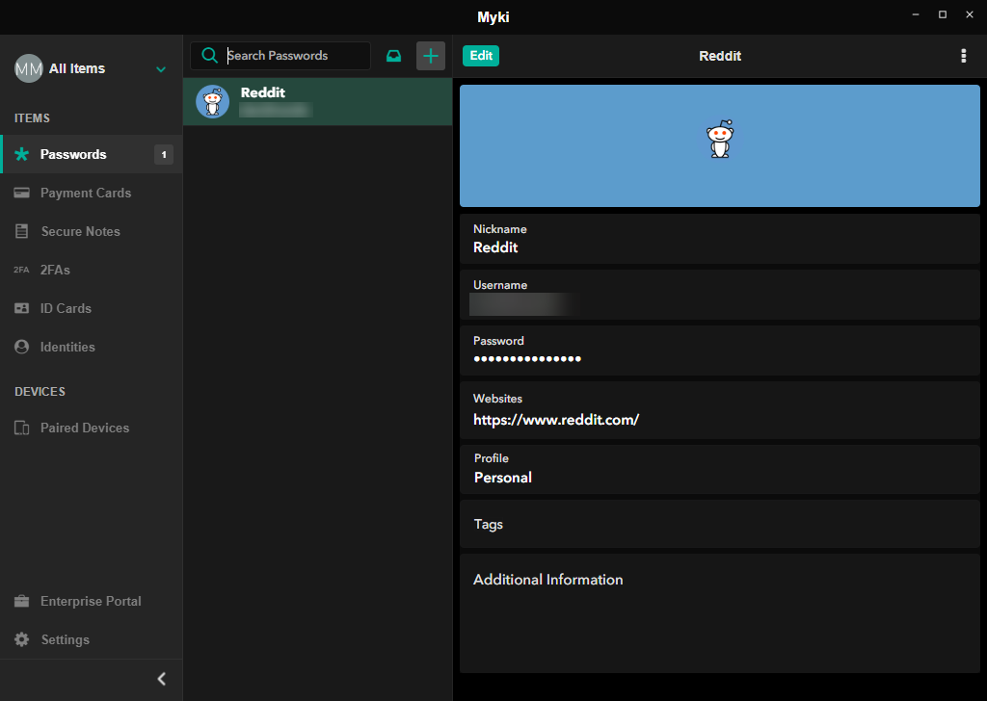
Task: Click the Enterprise Portal briefcase icon
Action: pyautogui.click(x=21, y=601)
